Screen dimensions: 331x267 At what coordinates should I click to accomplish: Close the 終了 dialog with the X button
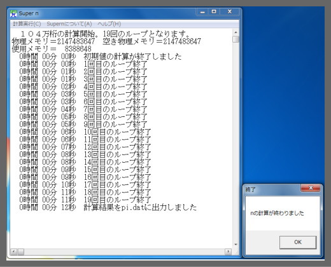[311, 188]
